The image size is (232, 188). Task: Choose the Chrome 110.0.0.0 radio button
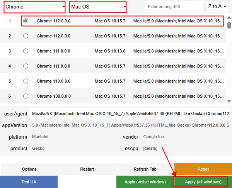coord(26,81)
